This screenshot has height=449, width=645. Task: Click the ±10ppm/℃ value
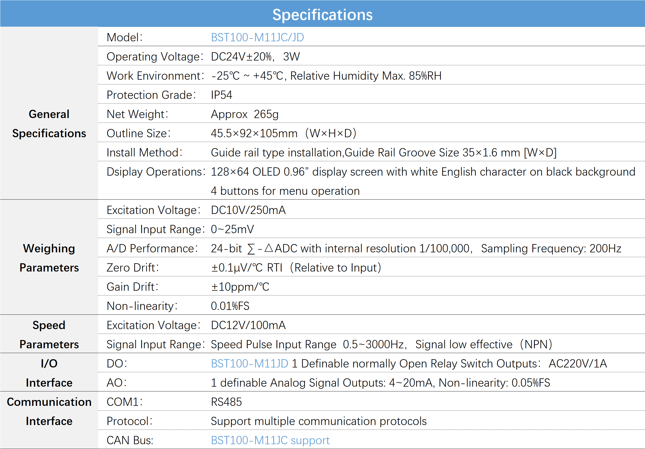click(240, 287)
